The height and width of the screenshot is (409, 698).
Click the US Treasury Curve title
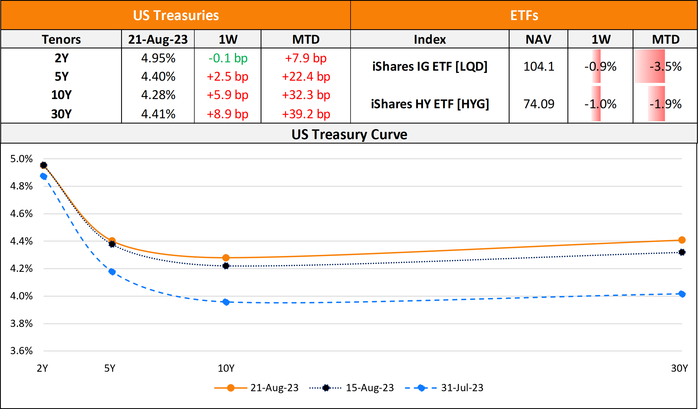coord(349,134)
